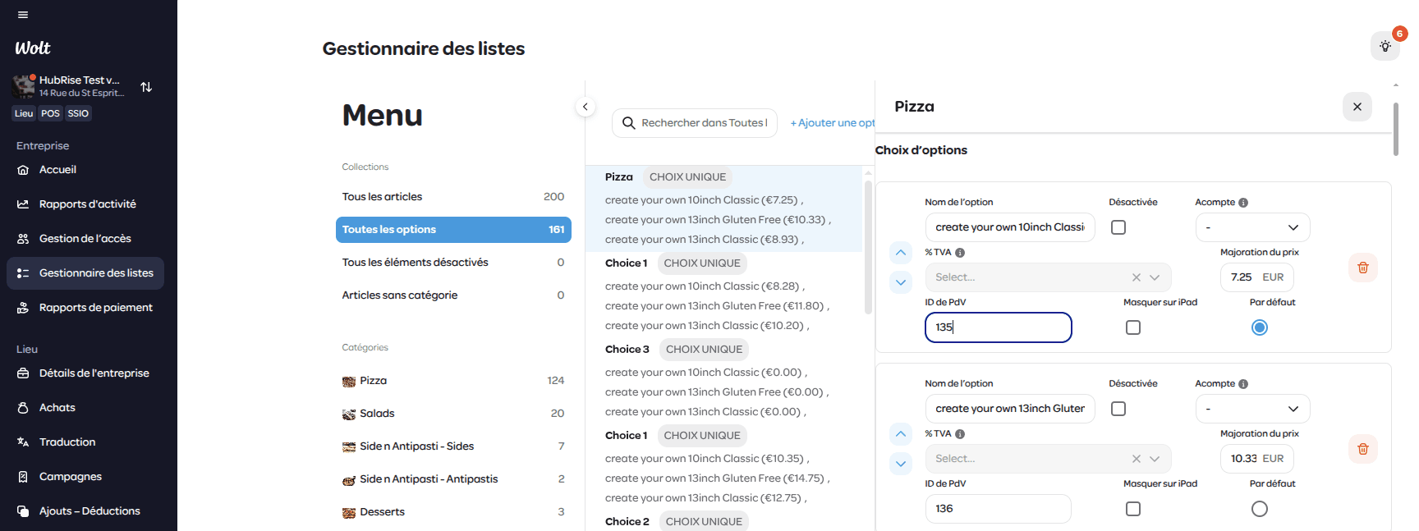The height and width of the screenshot is (531, 1419).
Task: Click the lightbulb notifications icon
Action: (x=1385, y=46)
